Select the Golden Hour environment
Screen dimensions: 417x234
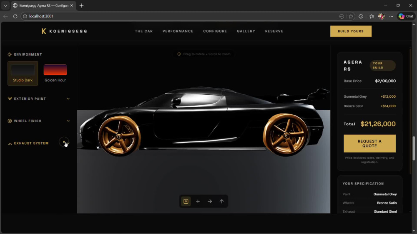coord(55,74)
